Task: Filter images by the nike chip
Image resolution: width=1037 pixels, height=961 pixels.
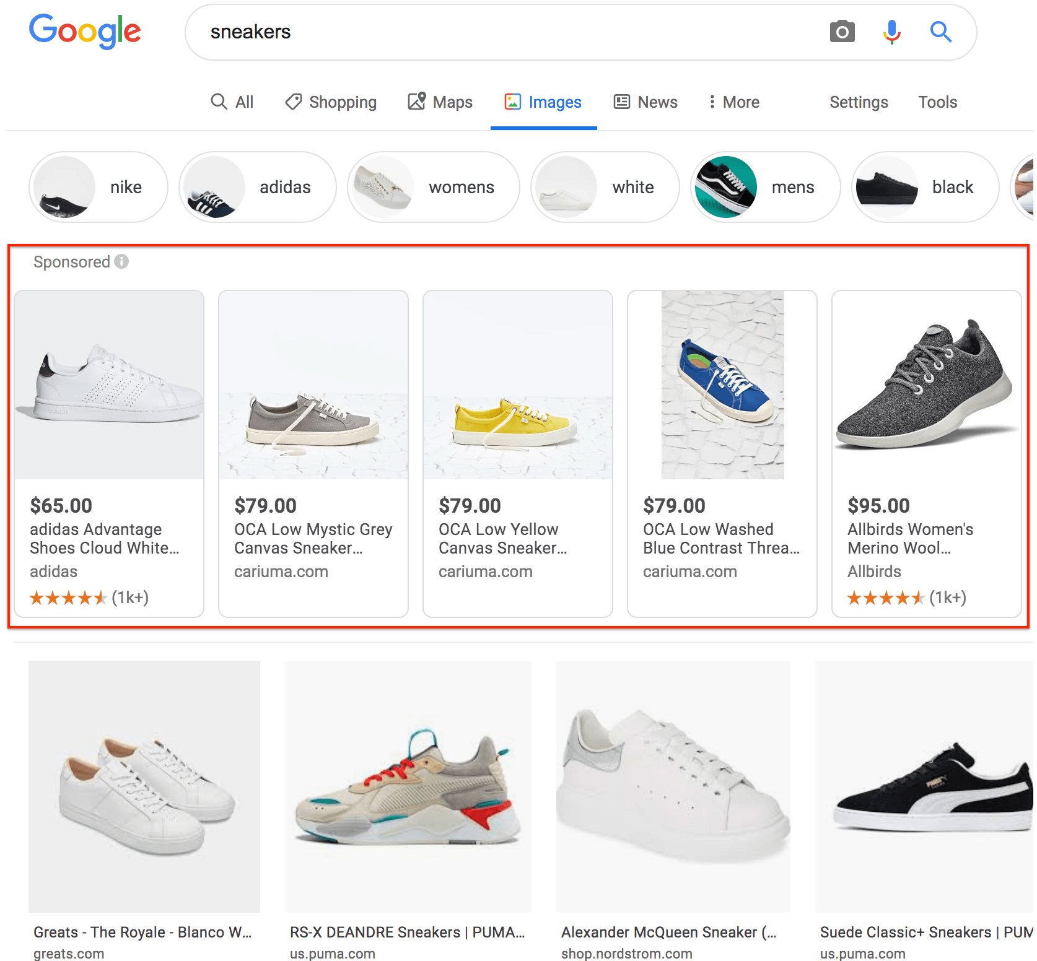Action: coord(98,187)
